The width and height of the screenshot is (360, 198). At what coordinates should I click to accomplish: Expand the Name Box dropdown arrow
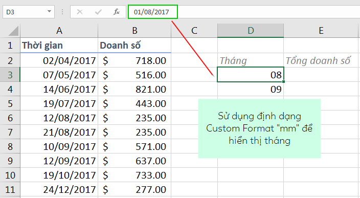coord(49,11)
